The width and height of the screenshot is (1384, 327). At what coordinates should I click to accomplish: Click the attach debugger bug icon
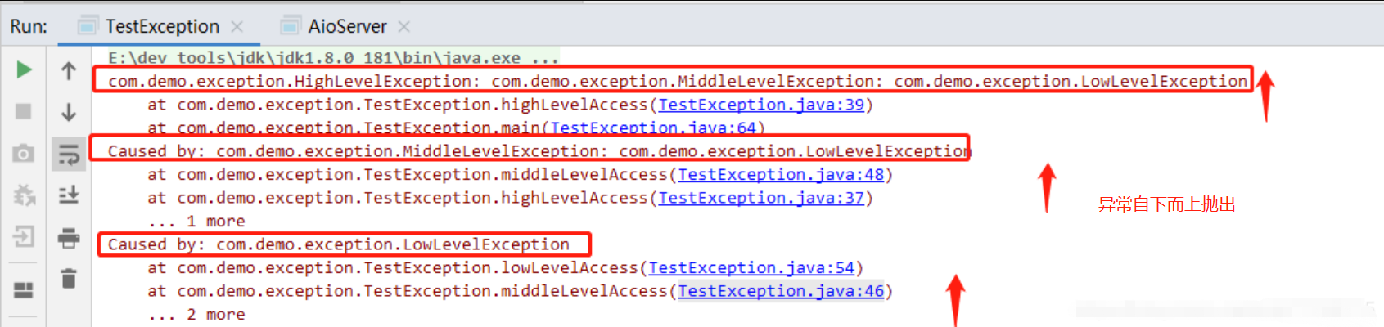24,195
